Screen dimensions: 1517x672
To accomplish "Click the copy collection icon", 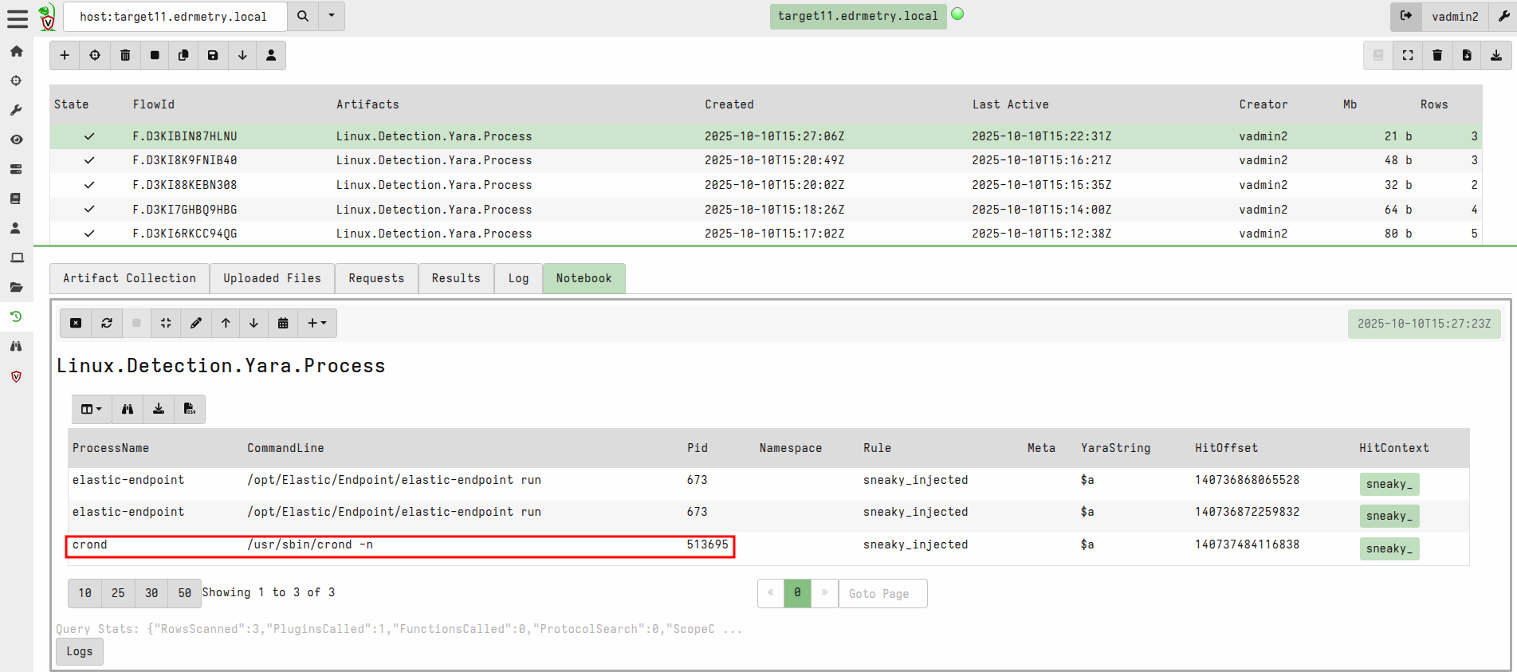I will pyautogui.click(x=183, y=55).
